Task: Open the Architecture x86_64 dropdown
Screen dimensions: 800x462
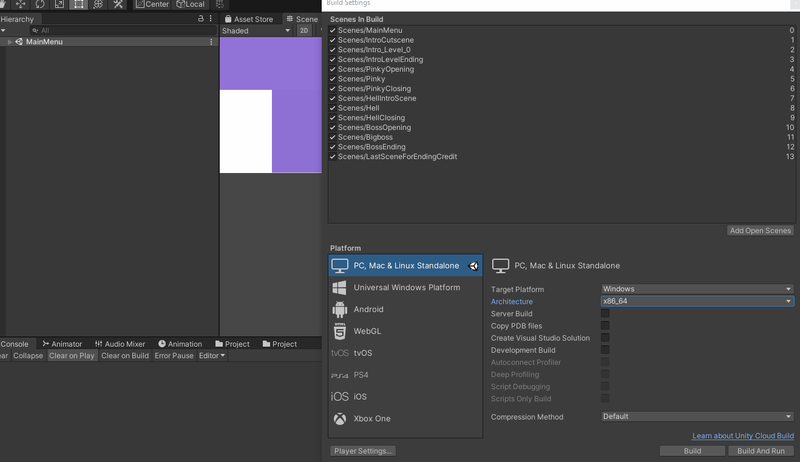Action: [x=697, y=301]
